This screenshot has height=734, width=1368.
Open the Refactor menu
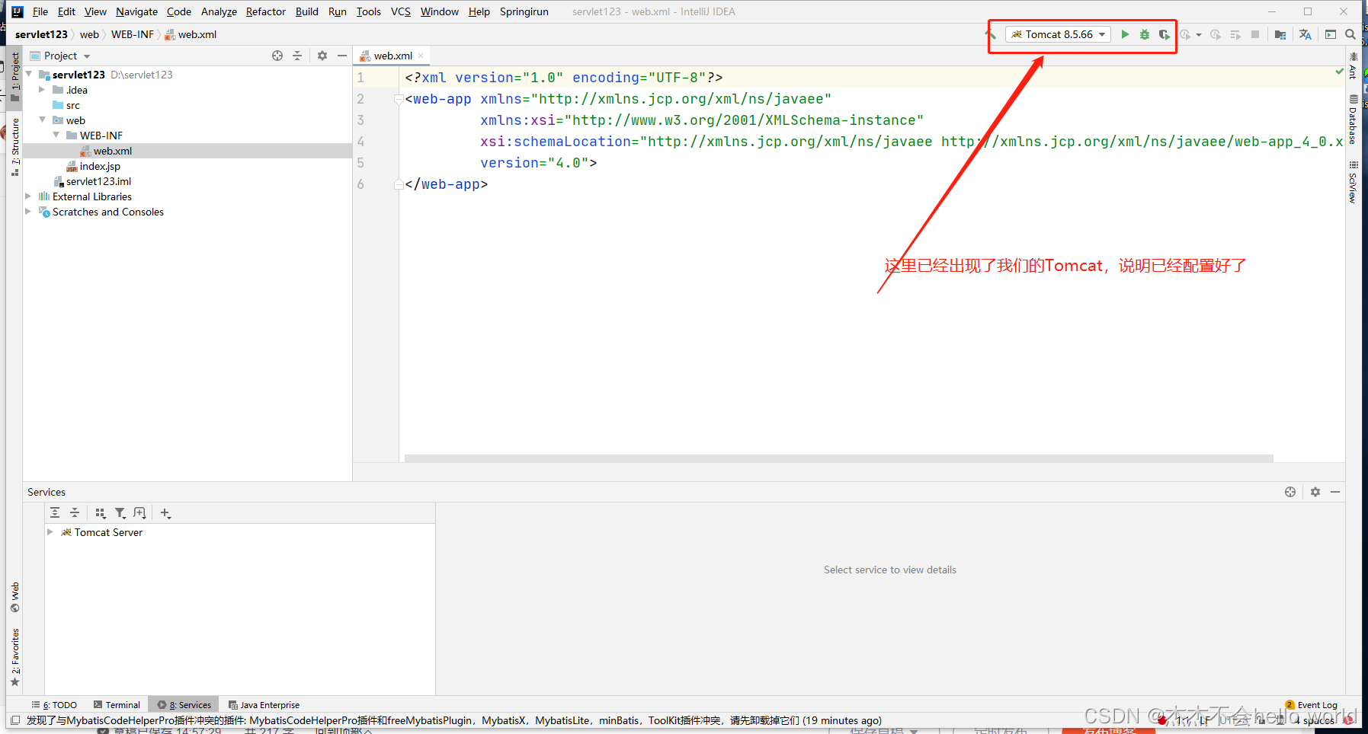click(x=266, y=11)
